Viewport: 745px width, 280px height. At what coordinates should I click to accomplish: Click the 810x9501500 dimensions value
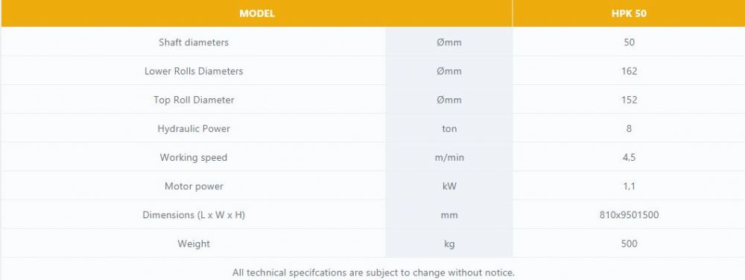[x=629, y=215]
